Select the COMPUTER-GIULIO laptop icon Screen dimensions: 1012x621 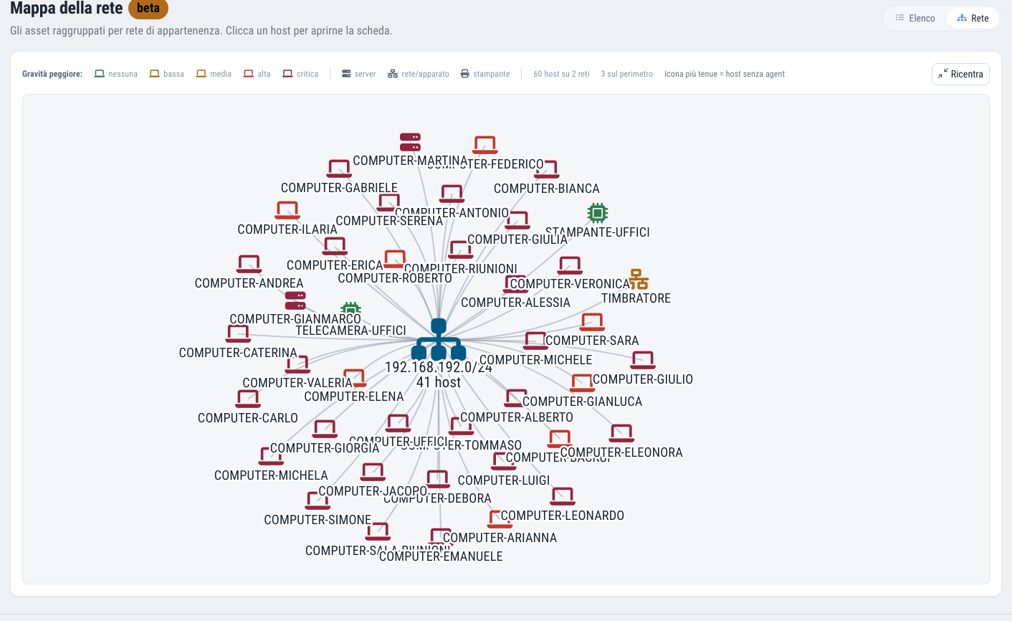pyautogui.click(x=643, y=361)
